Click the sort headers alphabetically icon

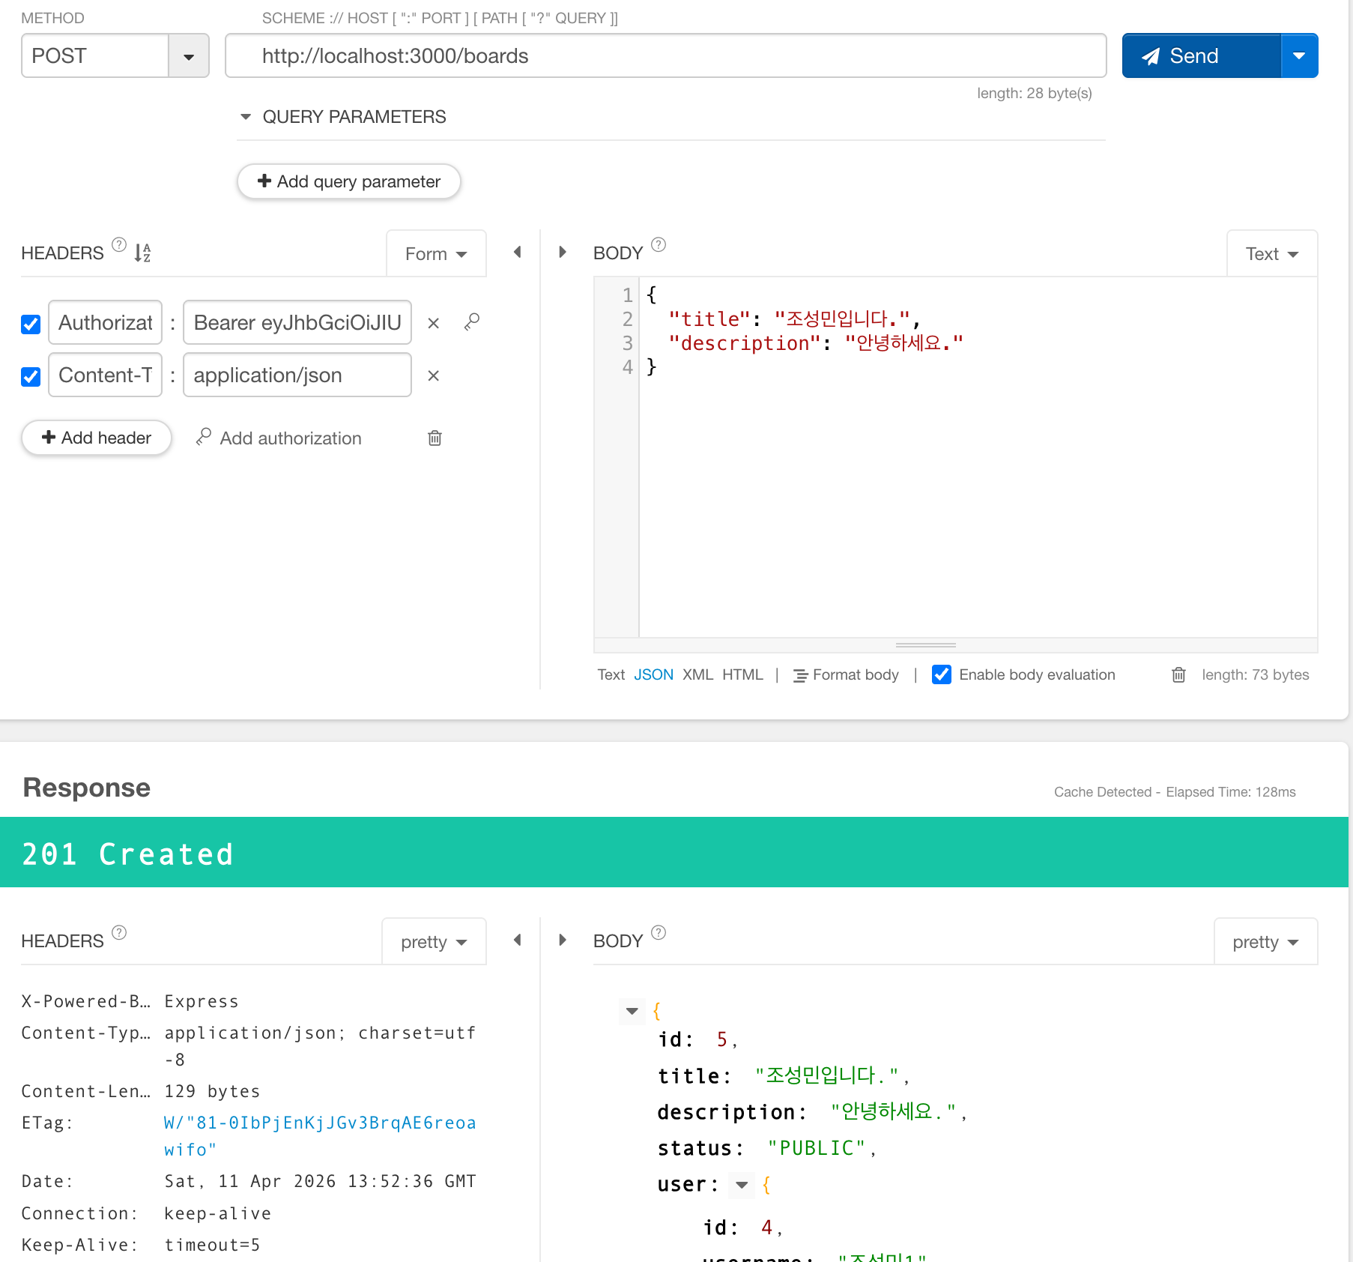coord(142,253)
